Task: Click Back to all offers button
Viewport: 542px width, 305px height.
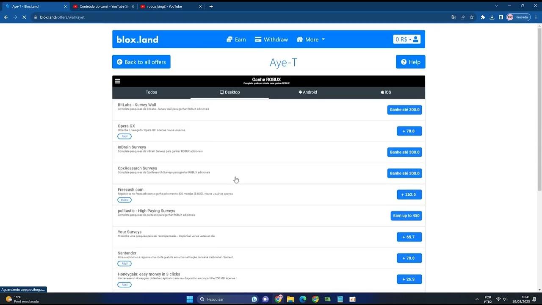Action: 141,62
